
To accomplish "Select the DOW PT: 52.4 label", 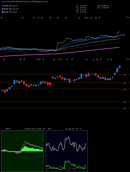I will point(10,12).
